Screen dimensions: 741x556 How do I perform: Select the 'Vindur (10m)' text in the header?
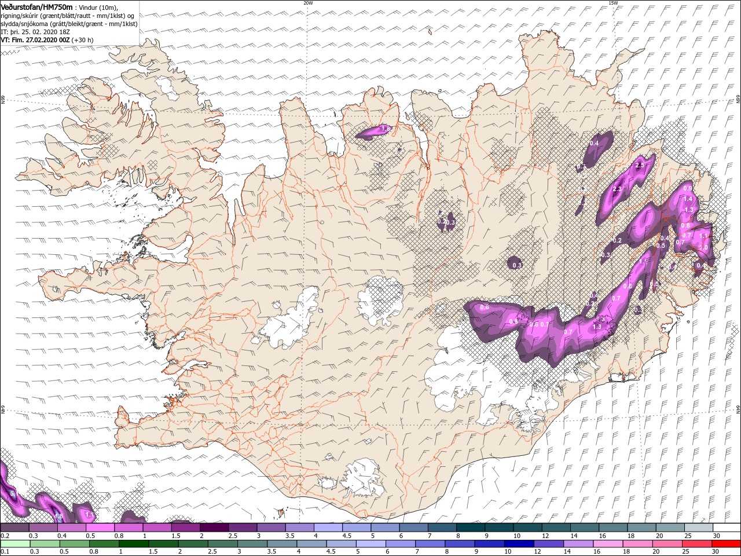point(98,7)
